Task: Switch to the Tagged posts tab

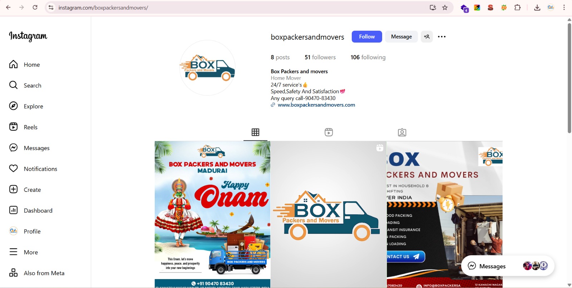Action: tap(402, 132)
